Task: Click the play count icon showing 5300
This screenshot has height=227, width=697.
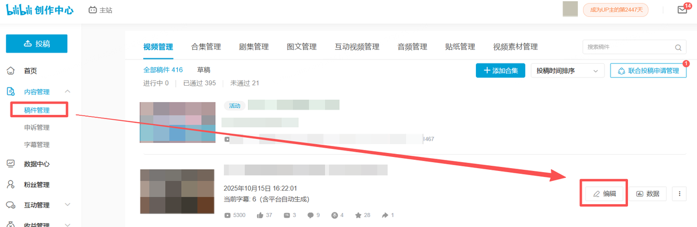Action: [227, 215]
